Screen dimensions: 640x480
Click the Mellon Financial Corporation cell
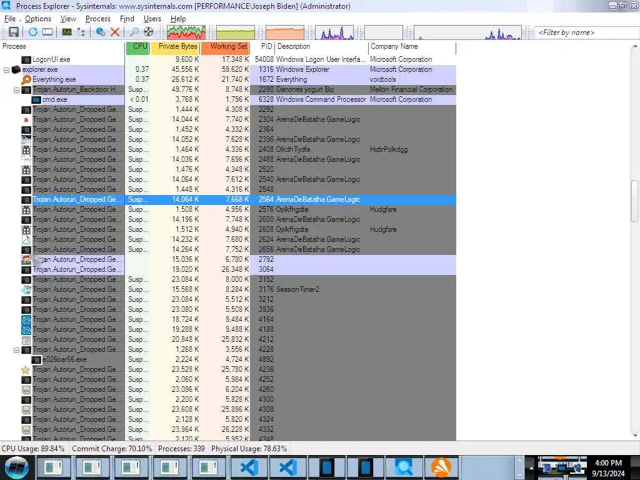pos(411,89)
